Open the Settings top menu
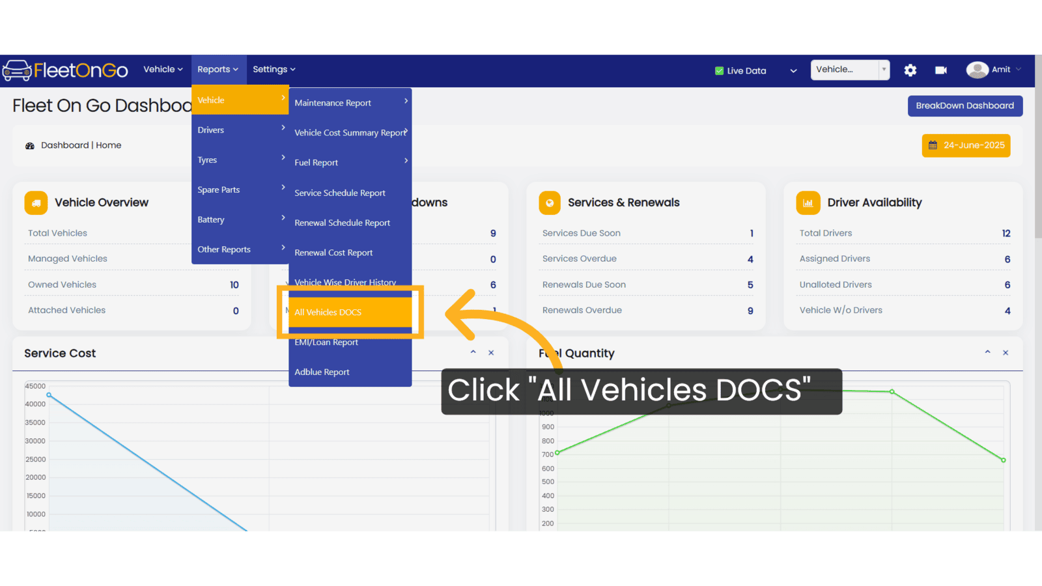 click(274, 70)
